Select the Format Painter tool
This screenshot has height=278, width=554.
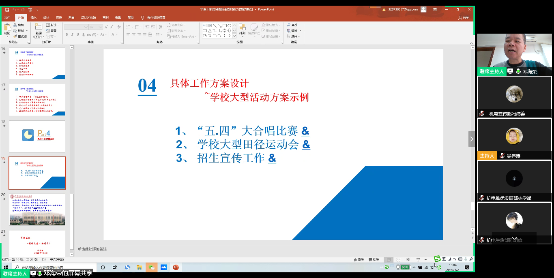tap(20, 36)
